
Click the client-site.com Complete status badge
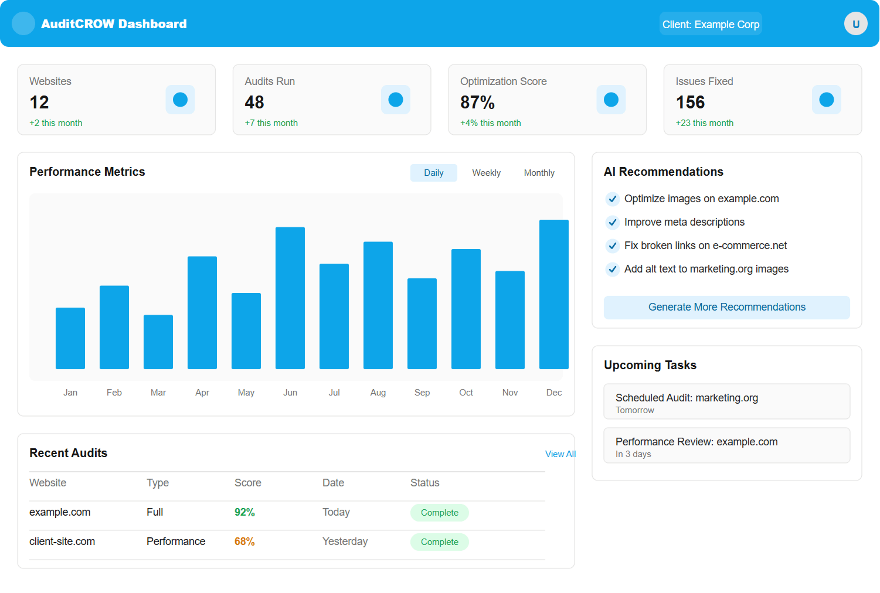pos(439,541)
